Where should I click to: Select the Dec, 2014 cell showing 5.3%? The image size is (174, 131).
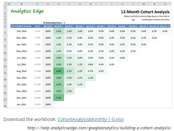(59, 98)
